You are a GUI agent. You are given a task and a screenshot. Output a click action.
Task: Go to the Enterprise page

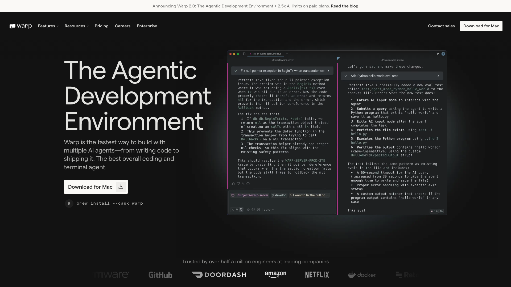tap(147, 26)
